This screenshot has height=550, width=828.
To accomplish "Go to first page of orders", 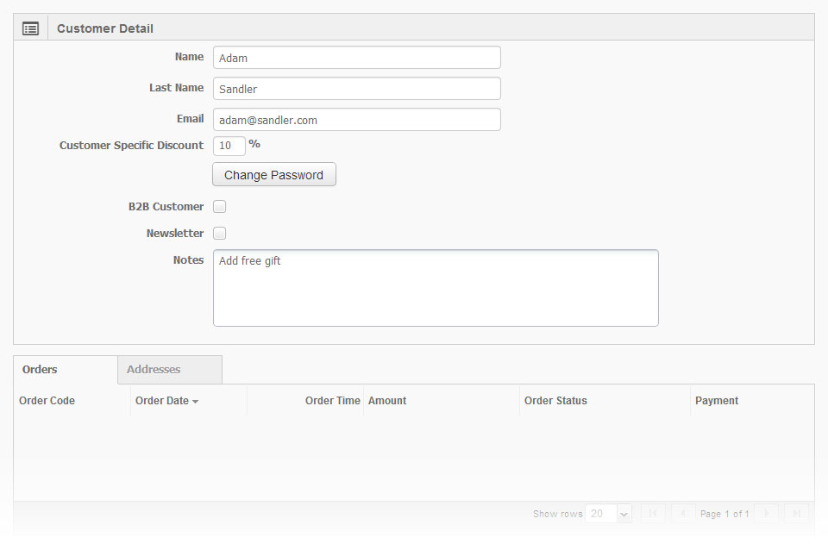I will [653, 513].
